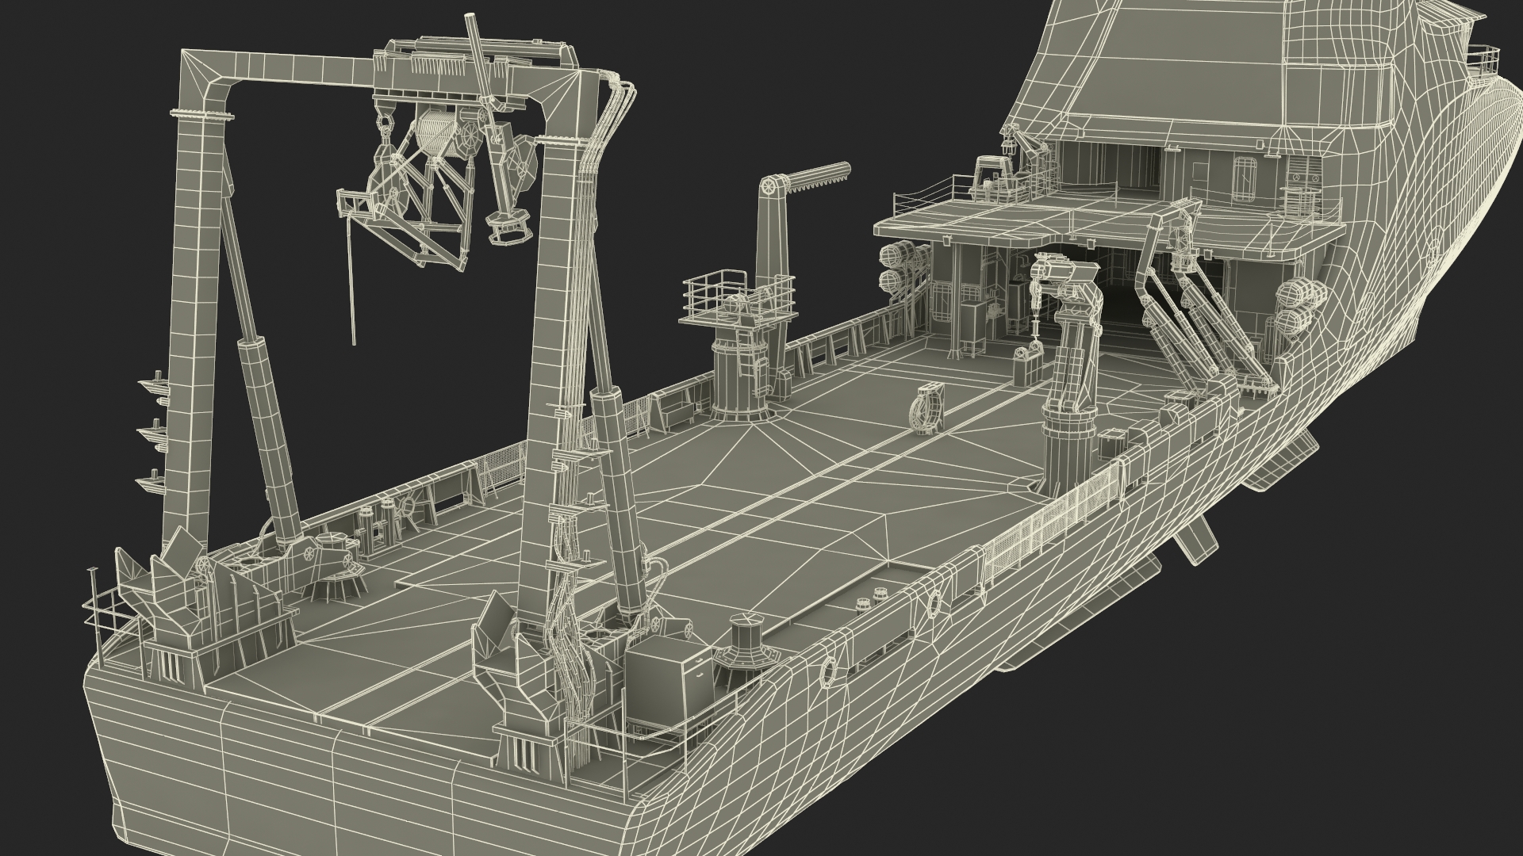
Task: Click the toothed arm of the pedestal crane
Action: 817,176
